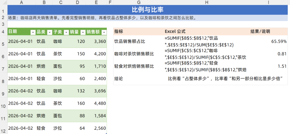
Task: Select column F header
Action: (110, 2)
